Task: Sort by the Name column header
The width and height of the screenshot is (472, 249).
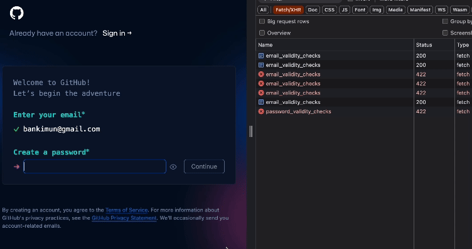Action: click(335, 45)
